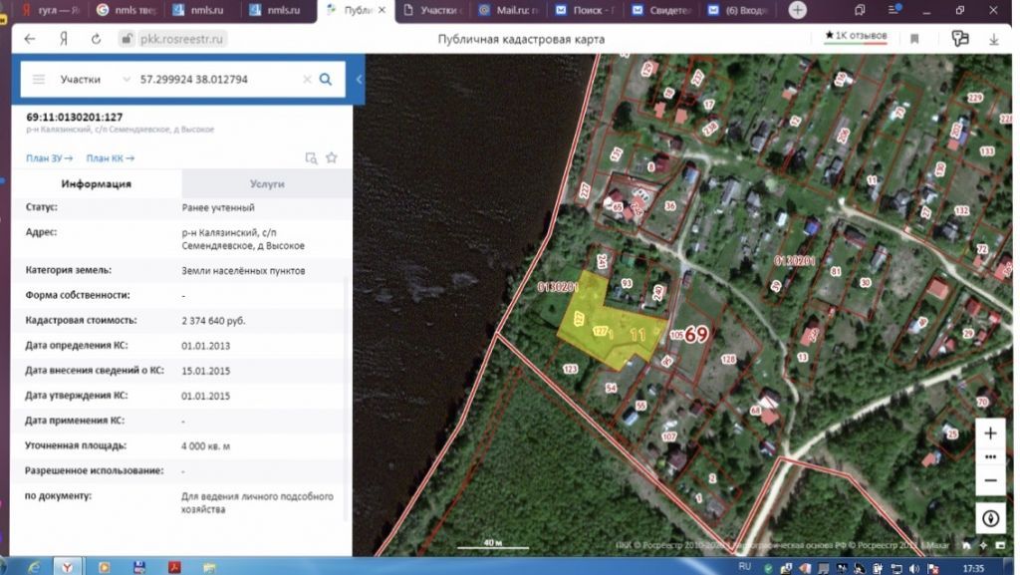Click the compass location button on map

coord(990,518)
